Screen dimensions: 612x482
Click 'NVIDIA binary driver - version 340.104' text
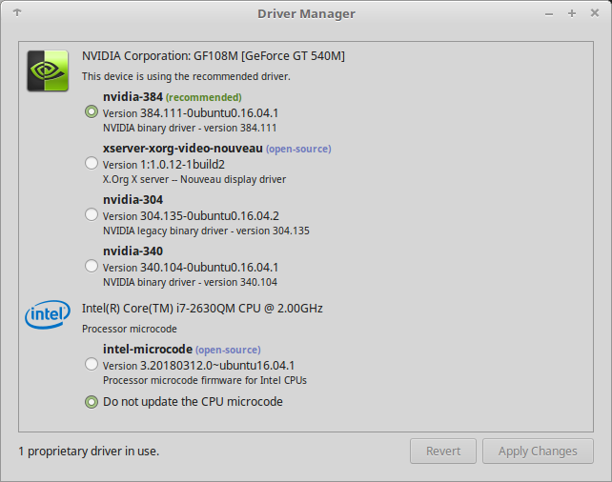coord(190,282)
